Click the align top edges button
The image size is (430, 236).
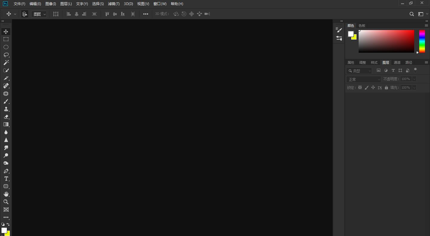(107, 14)
